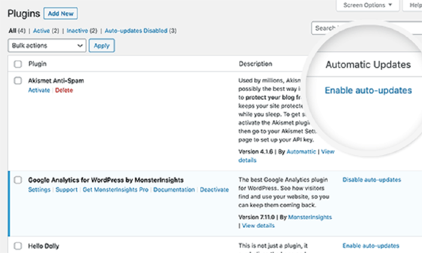Enable auto-updates in the magnified circle
This screenshot has width=422, height=253.
coord(368,90)
